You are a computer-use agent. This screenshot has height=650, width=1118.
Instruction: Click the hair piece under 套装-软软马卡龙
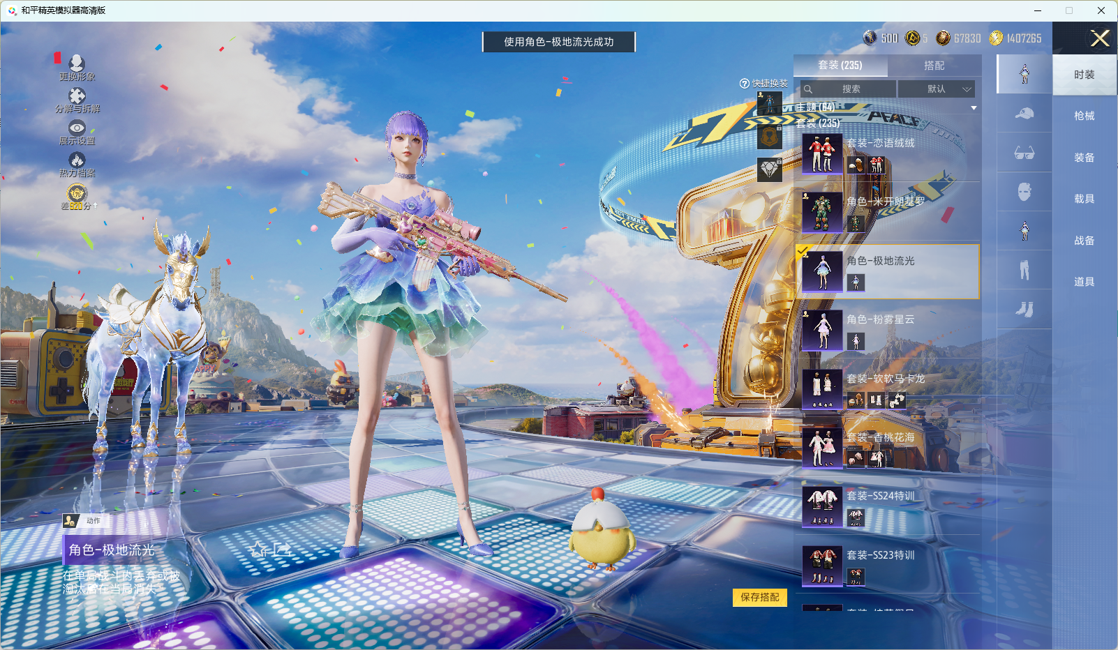[856, 400]
